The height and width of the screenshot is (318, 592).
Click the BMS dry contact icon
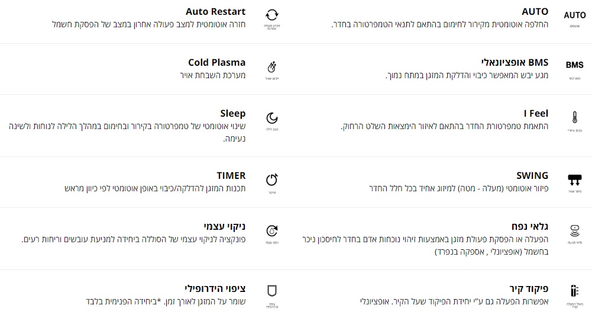574,65
